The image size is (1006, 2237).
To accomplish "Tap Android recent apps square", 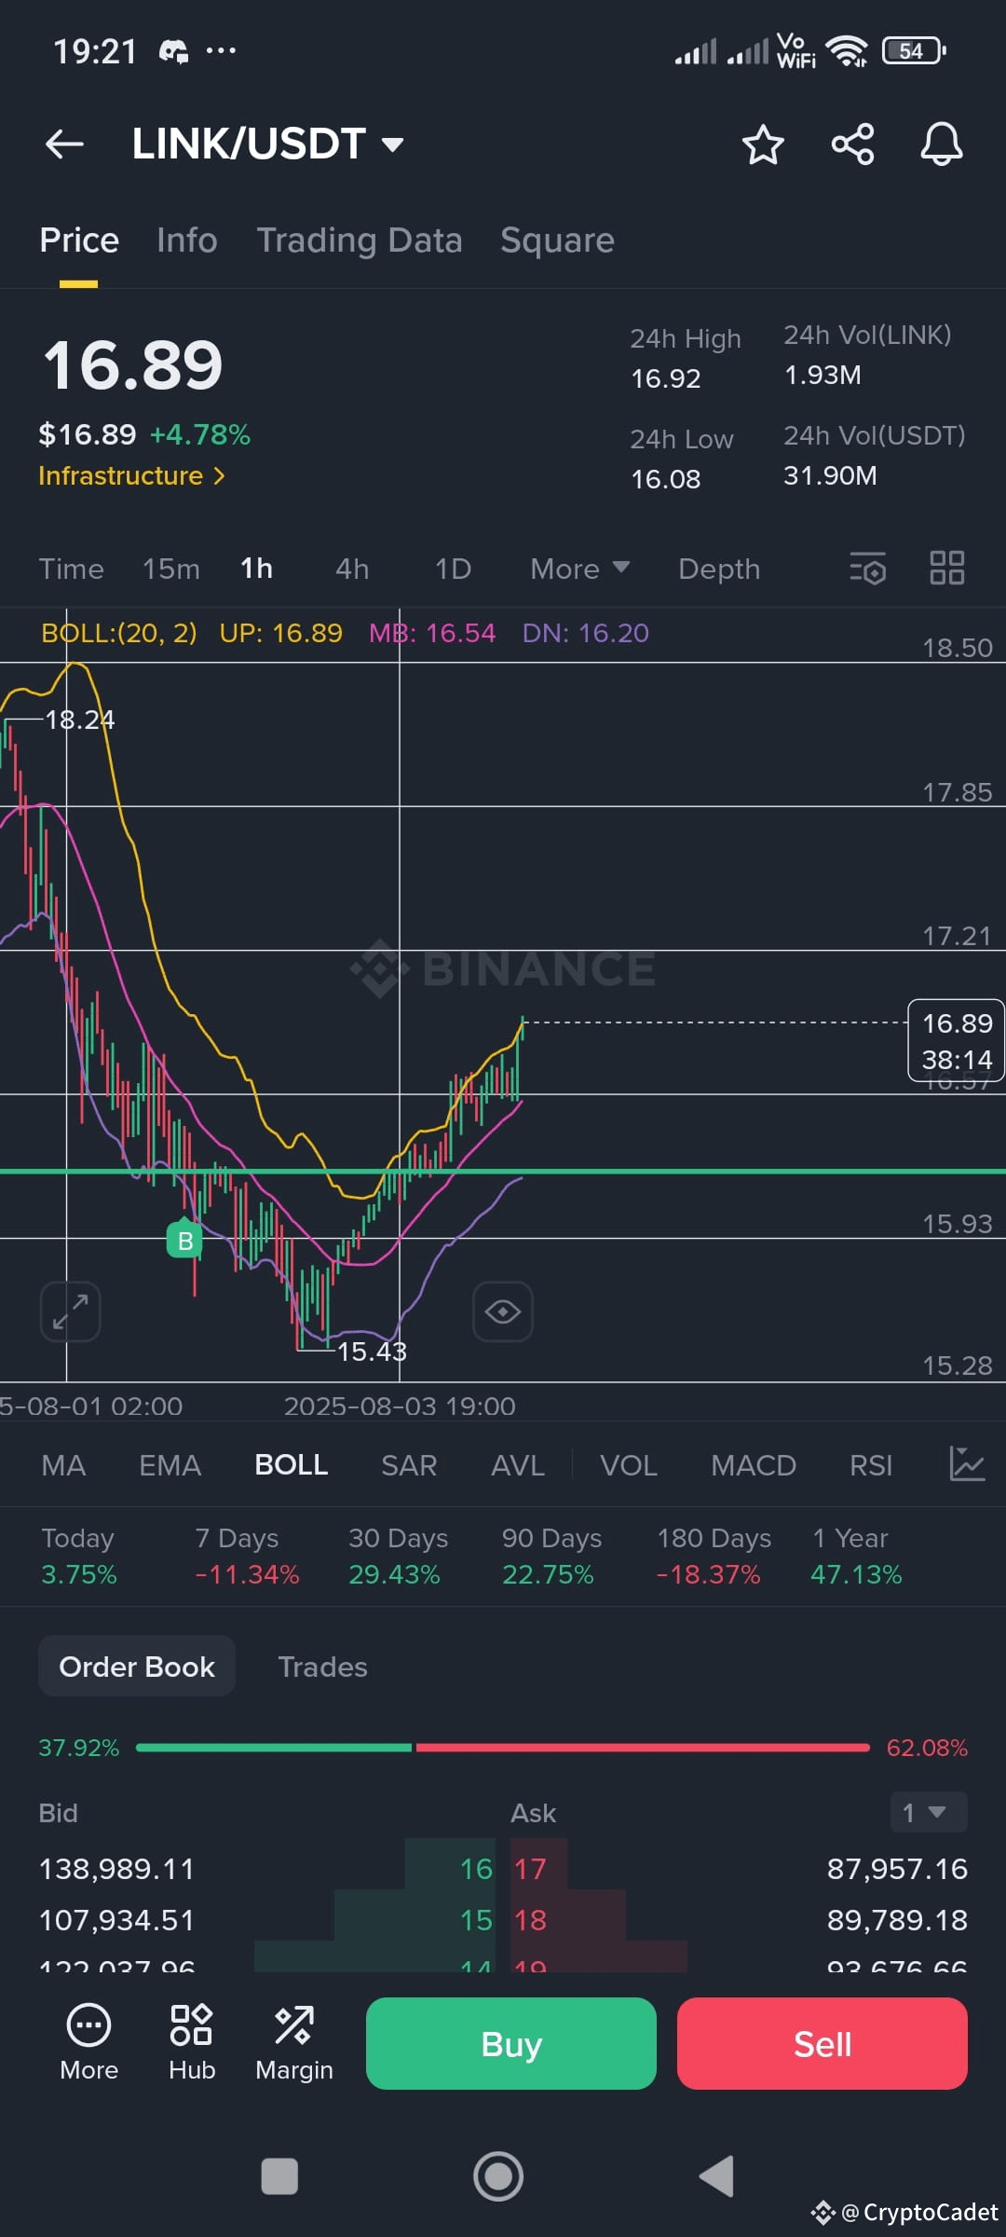I will pos(279,2177).
